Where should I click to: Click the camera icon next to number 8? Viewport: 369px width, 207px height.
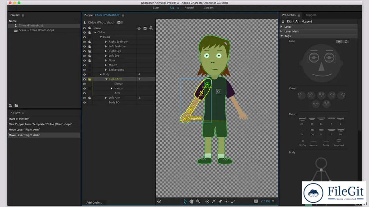119,22
